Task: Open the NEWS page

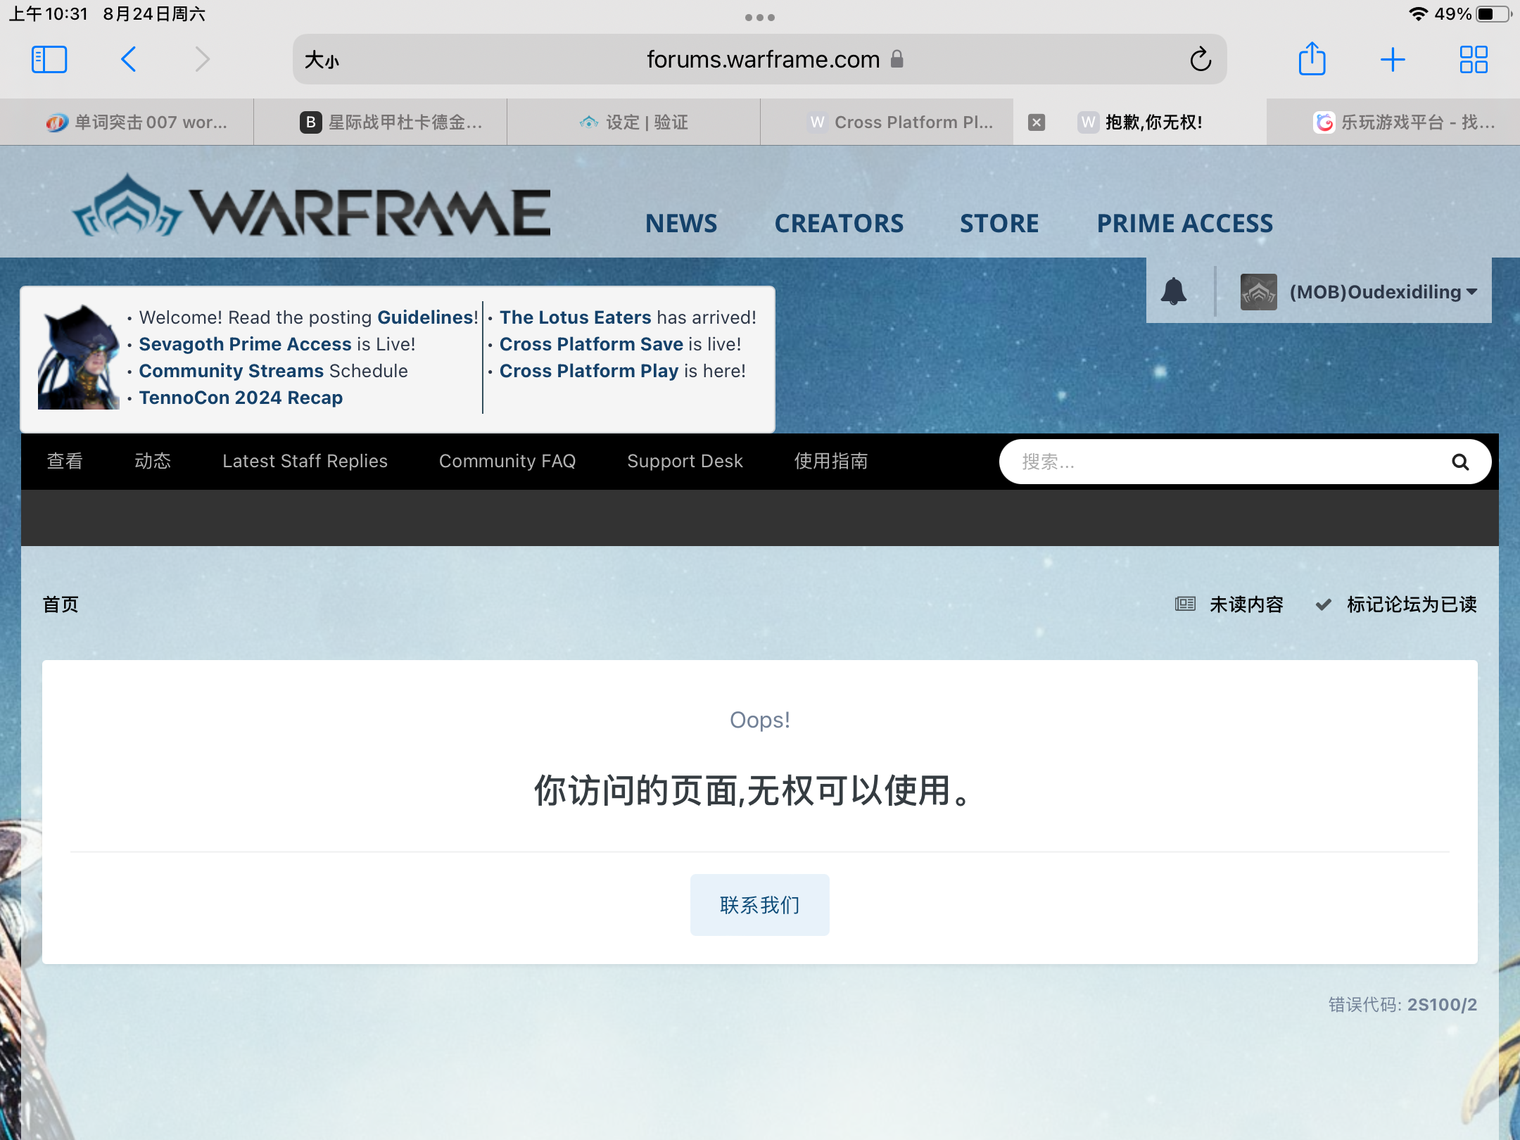Action: pos(681,223)
